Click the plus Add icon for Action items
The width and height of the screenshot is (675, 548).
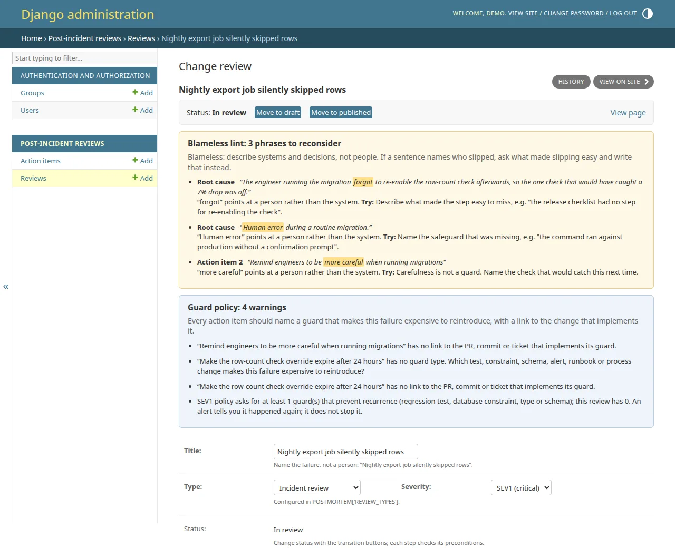(x=142, y=161)
